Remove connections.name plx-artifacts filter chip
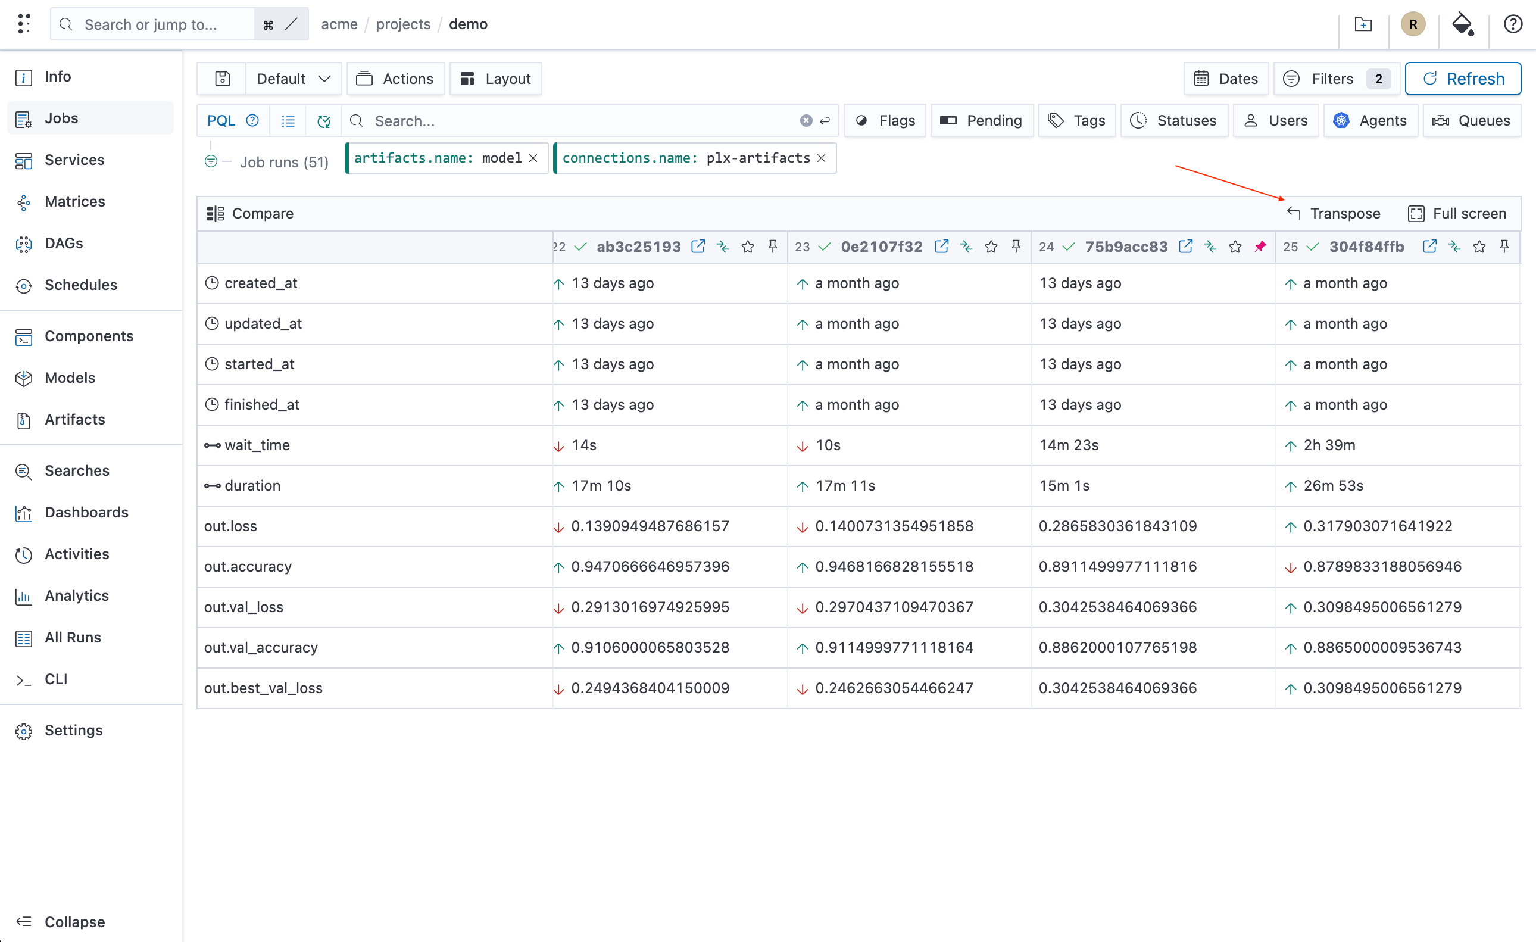Screen dimensions: 1536x942 tap(821, 158)
